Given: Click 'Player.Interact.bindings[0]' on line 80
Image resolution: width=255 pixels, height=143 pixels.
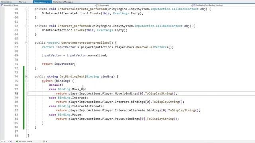Looking at the screenshot, I should pyautogui.click(x=126, y=102).
